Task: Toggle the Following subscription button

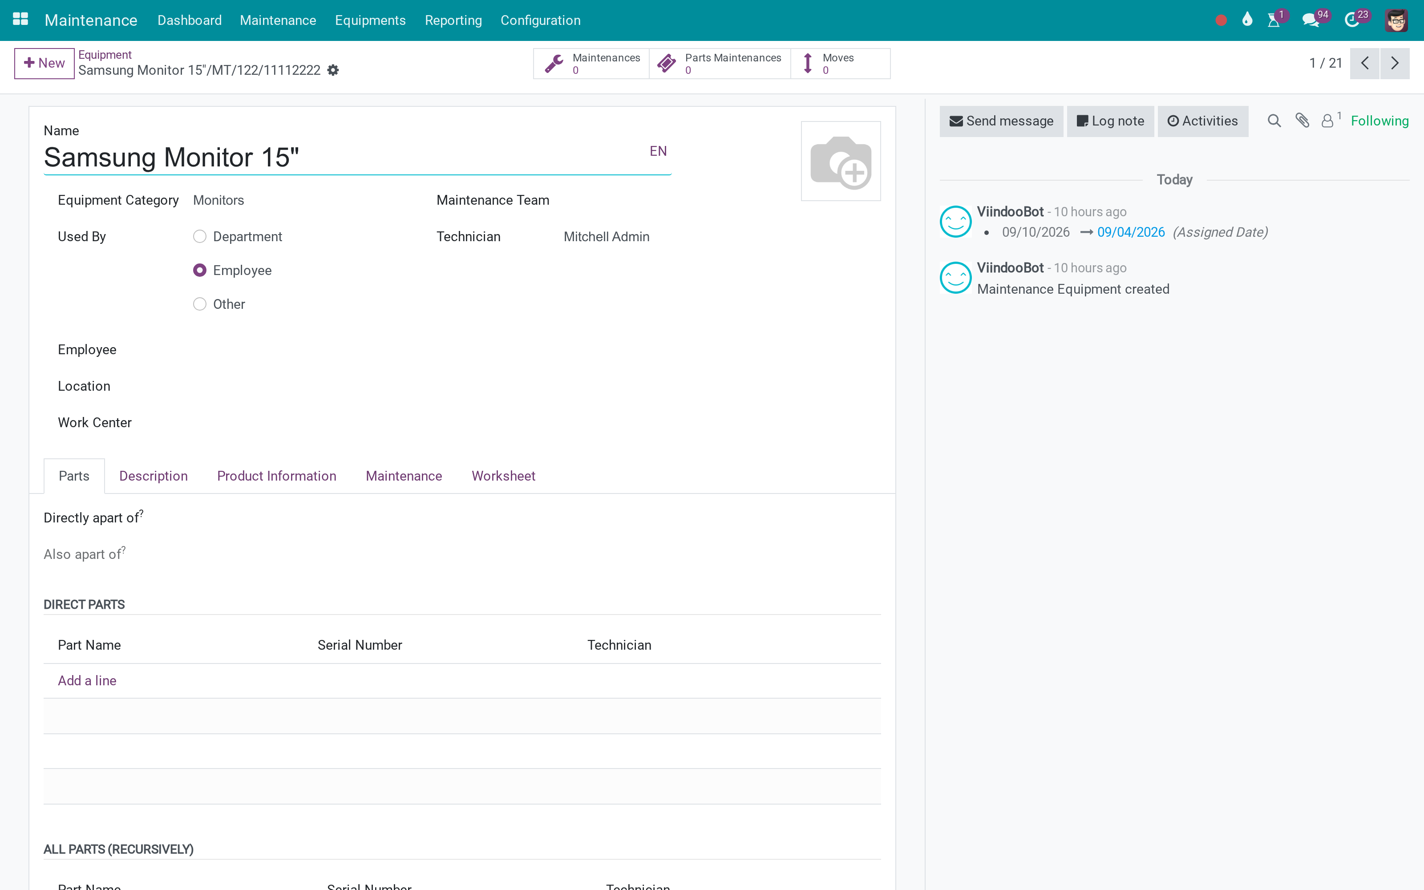Action: pos(1379,121)
